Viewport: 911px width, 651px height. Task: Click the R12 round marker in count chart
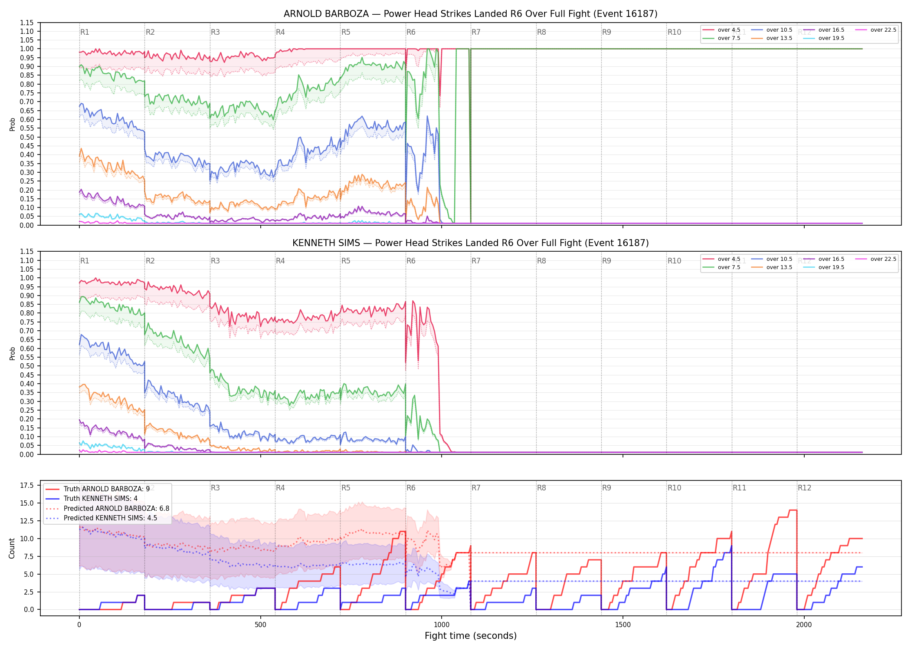pyautogui.click(x=804, y=488)
